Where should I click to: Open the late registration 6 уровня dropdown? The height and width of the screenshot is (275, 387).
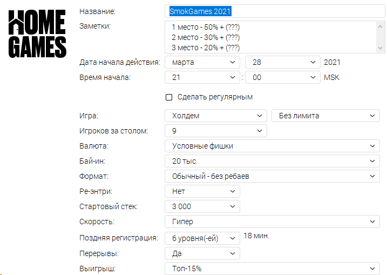202,238
